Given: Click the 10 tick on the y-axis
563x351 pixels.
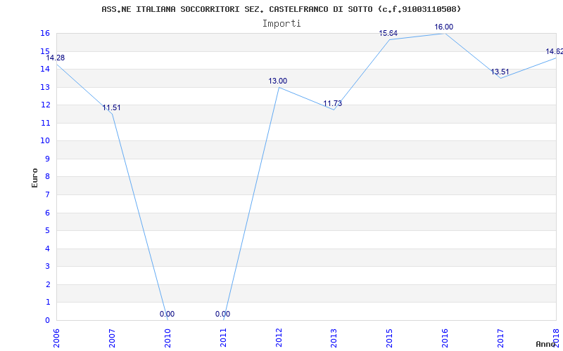Looking at the screenshot, I should 45,141.
